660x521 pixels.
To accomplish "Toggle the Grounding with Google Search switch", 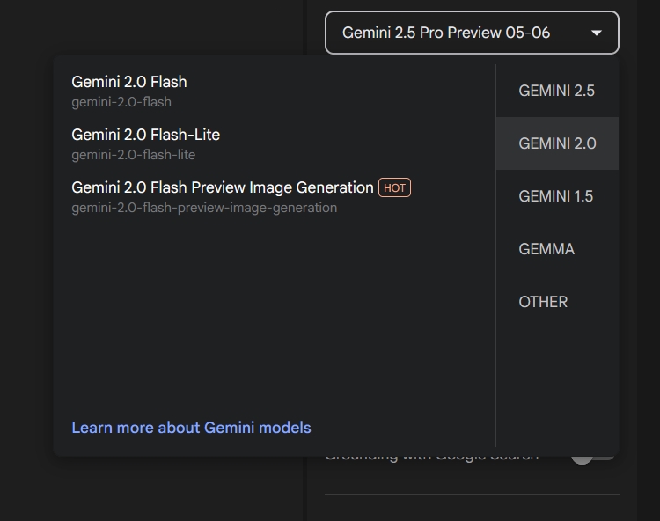I will 592,458.
